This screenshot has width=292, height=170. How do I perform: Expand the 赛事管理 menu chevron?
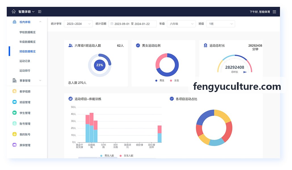click(x=40, y=80)
